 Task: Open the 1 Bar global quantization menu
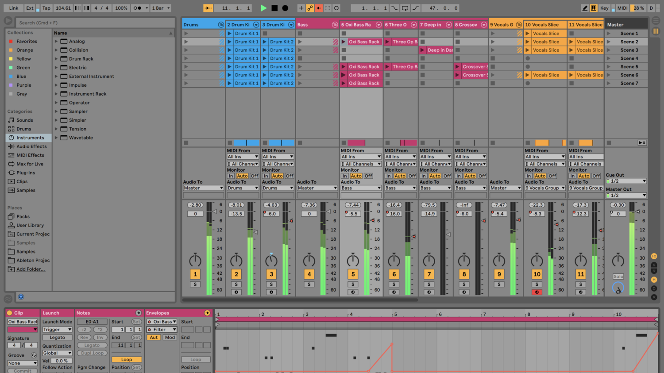tap(161, 8)
